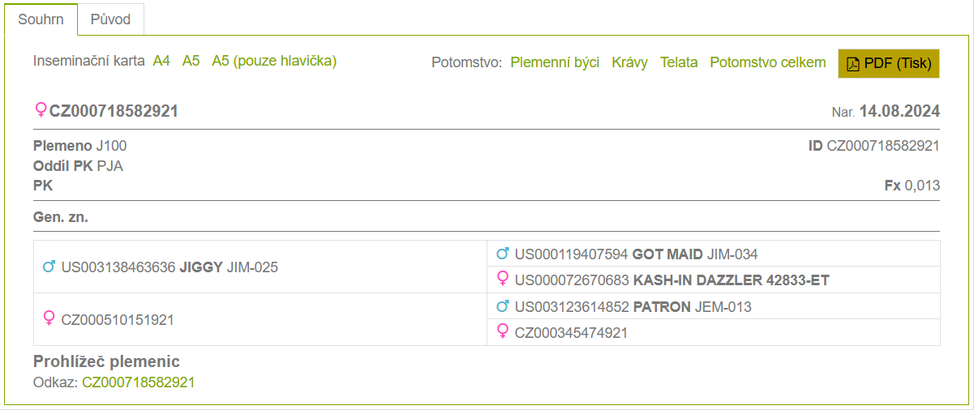
Task: Click the PDF icon in the print button
Action: coord(852,63)
